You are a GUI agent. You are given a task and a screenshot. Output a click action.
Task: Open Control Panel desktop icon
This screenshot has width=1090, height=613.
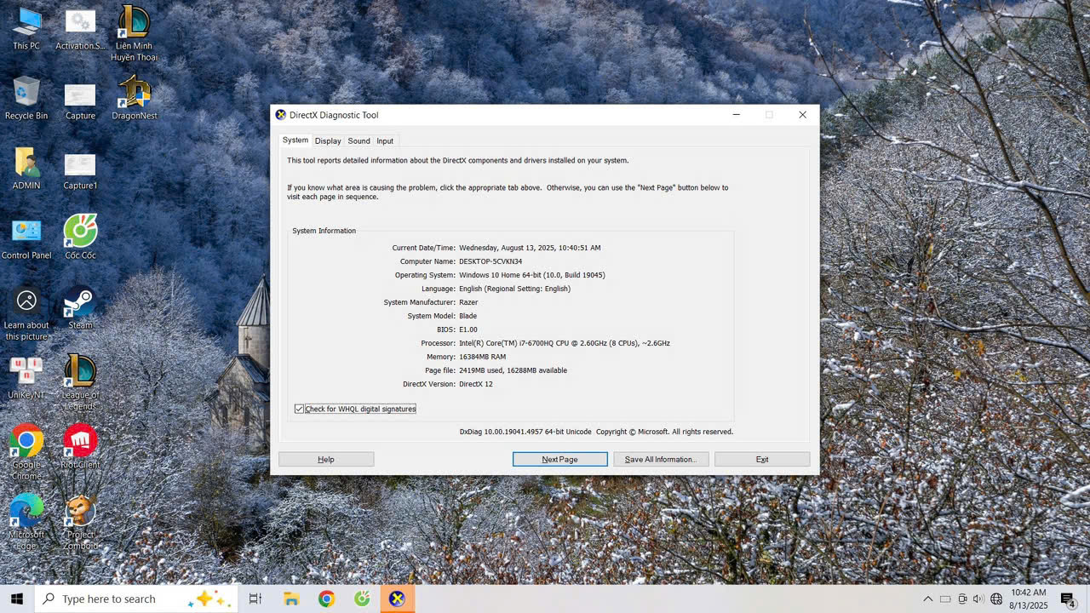(x=26, y=232)
